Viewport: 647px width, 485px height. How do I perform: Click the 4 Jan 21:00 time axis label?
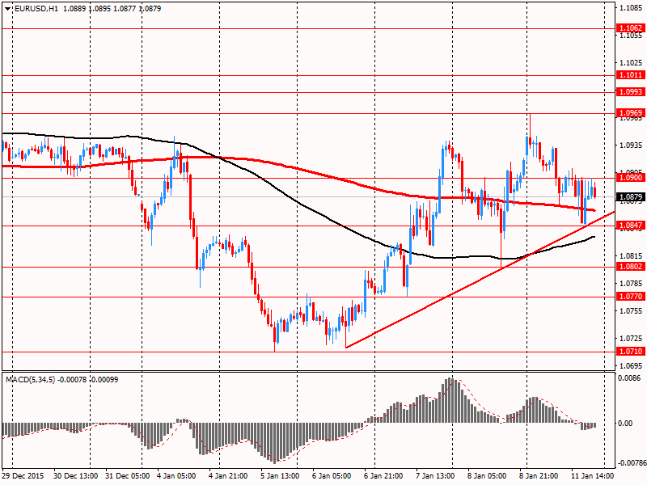(228, 475)
